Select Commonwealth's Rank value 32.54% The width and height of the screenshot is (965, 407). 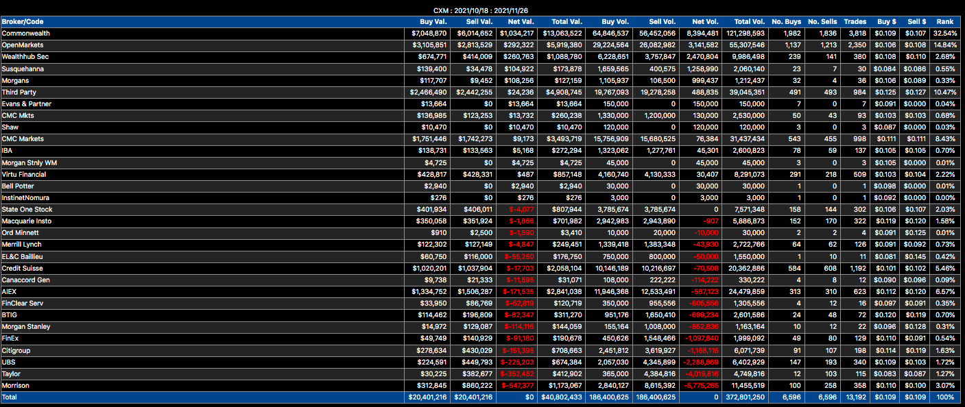[x=944, y=34]
